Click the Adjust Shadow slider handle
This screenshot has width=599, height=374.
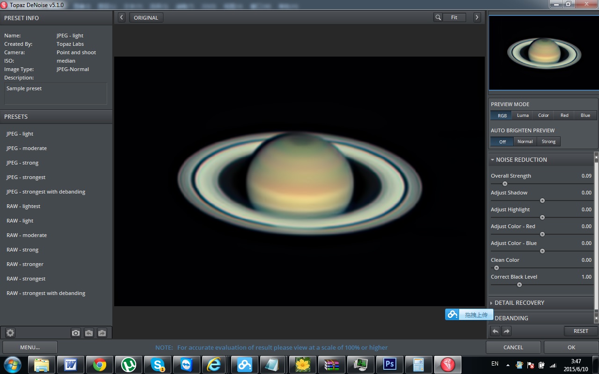pos(542,201)
